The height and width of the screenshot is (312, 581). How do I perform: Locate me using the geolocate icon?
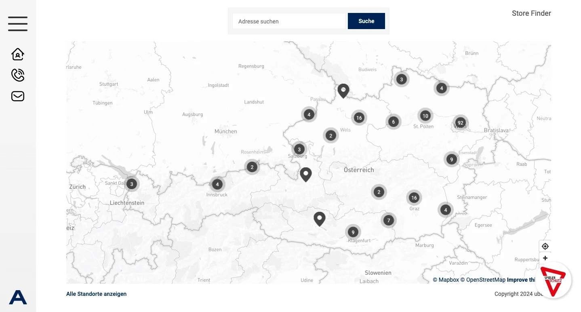coord(545,247)
